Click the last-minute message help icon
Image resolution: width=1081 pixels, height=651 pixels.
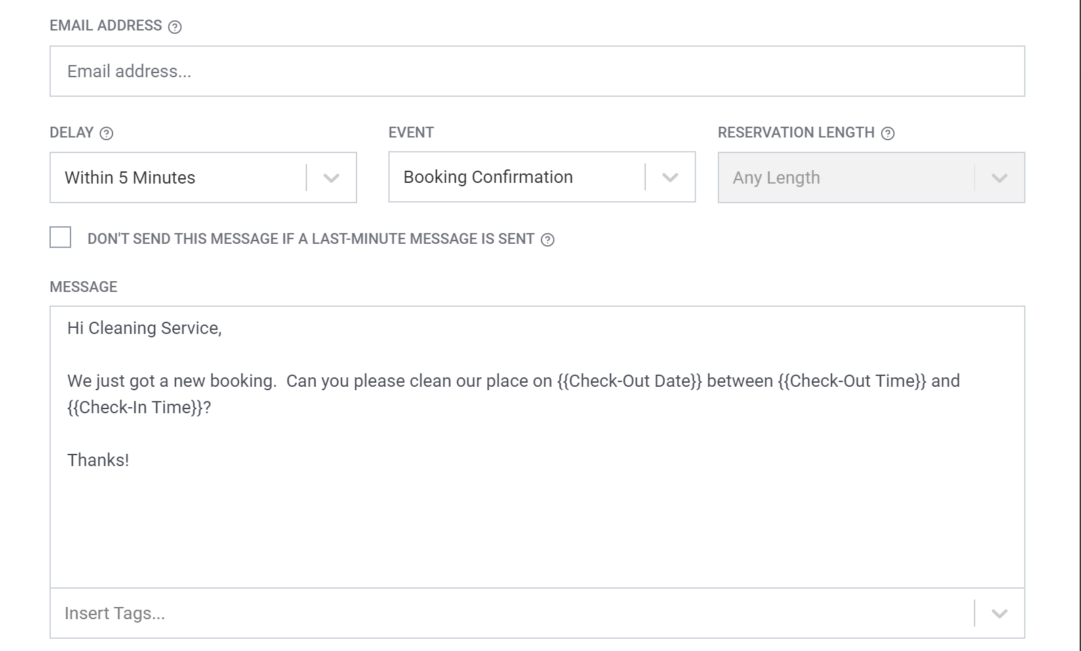(x=548, y=239)
